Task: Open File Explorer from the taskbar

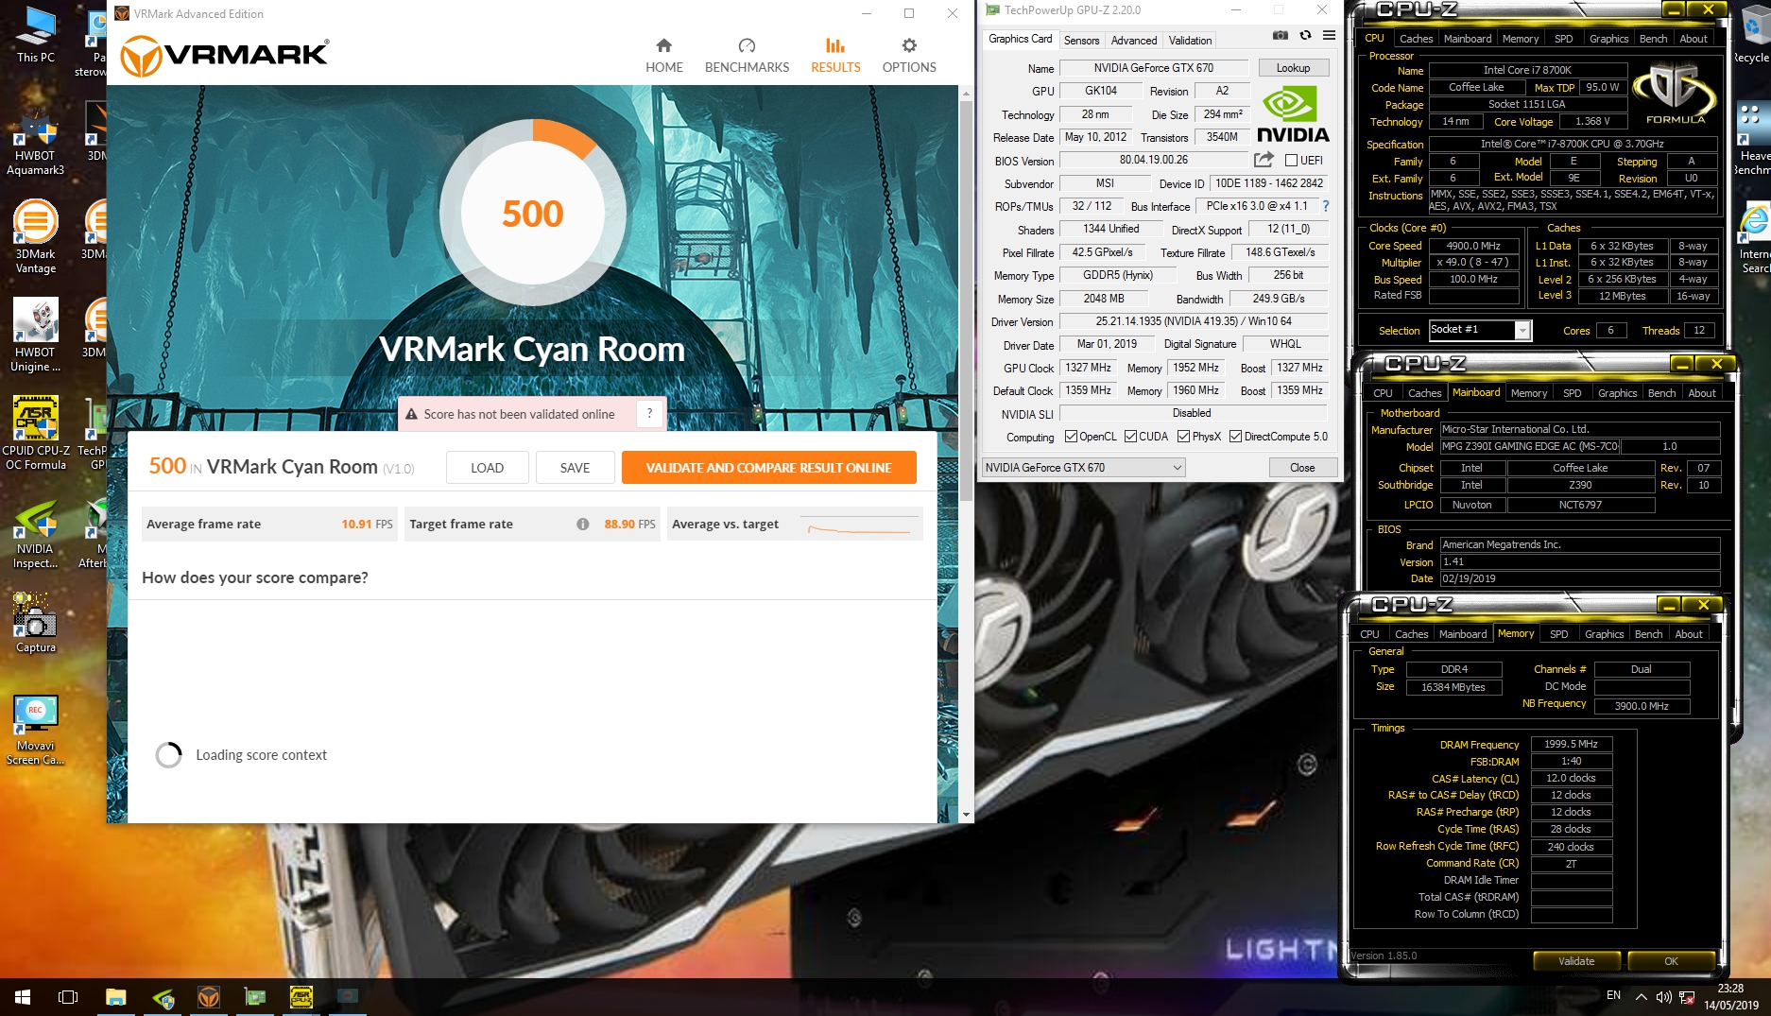Action: pos(115,996)
